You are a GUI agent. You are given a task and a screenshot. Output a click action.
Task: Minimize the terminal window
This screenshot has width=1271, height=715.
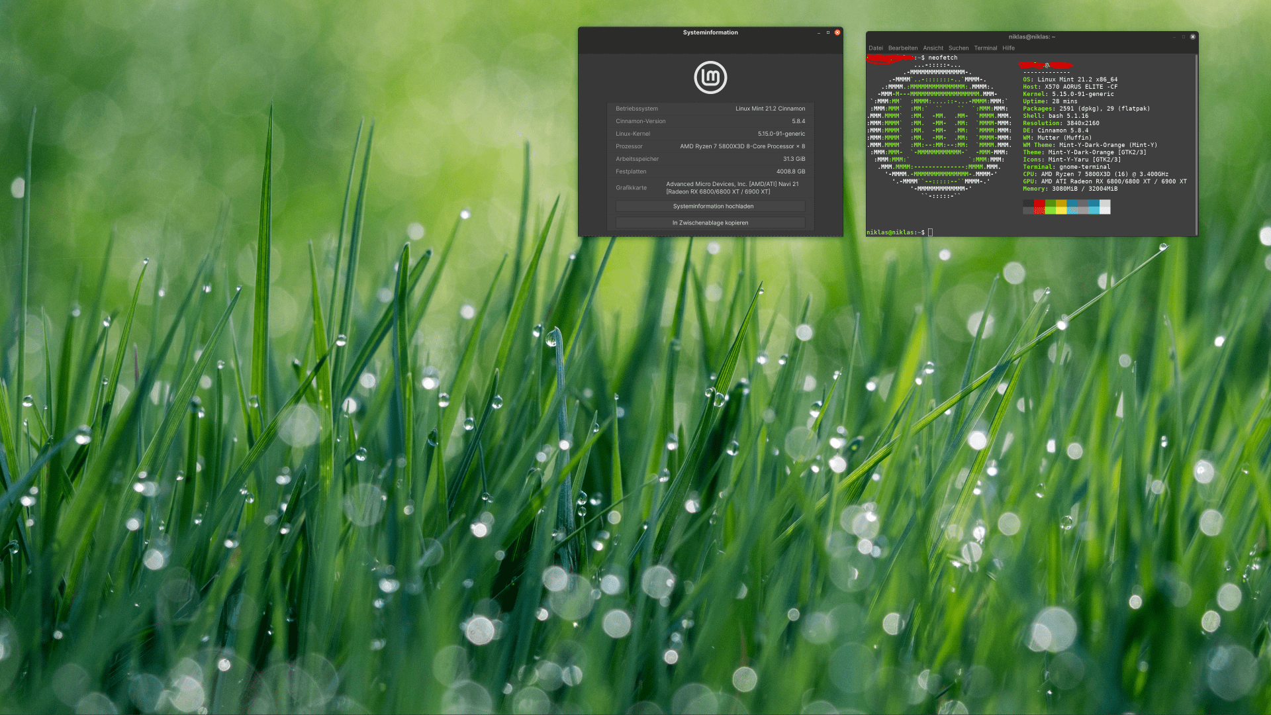click(x=1174, y=37)
